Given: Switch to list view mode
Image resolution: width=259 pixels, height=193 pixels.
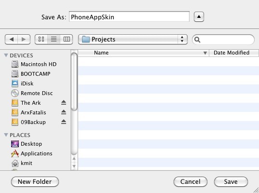Looking at the screenshot, I should (x=54, y=40).
